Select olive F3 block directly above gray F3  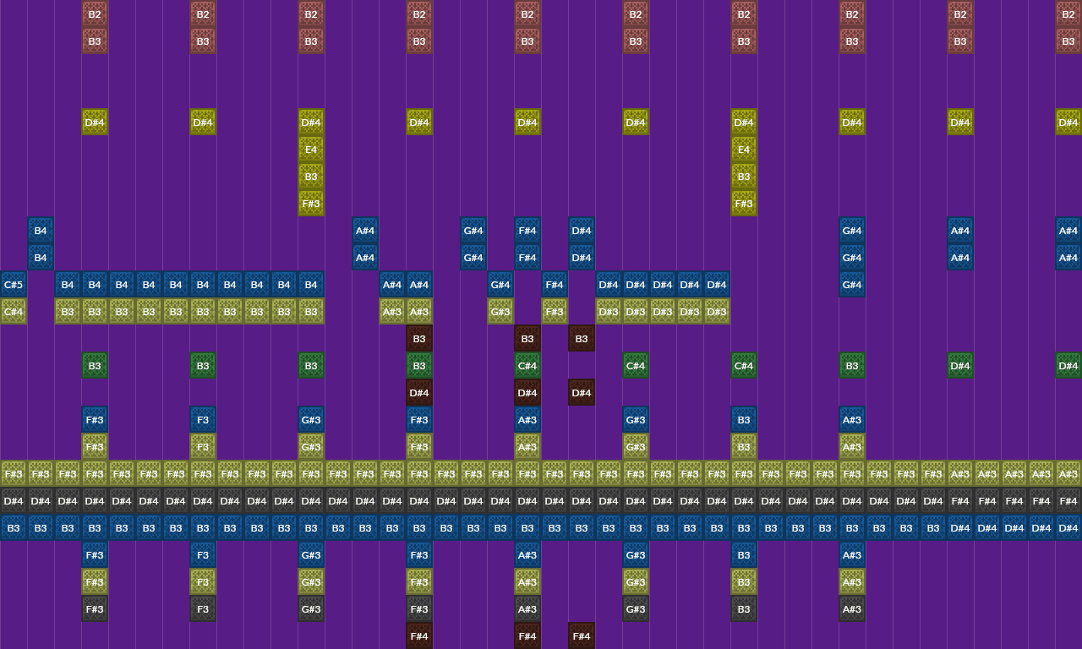[x=203, y=582]
